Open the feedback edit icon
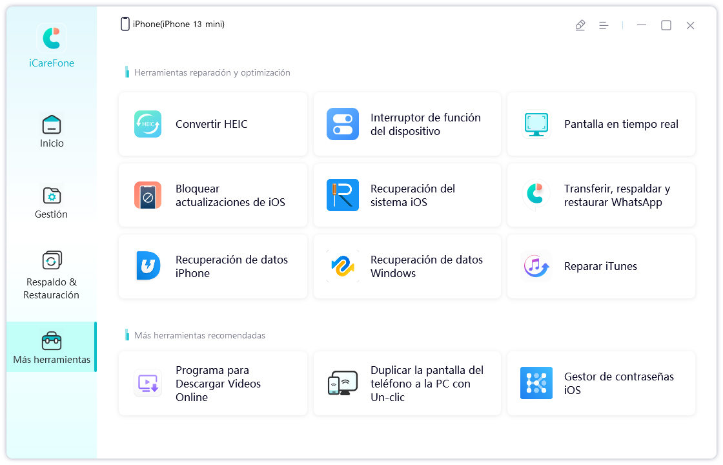 (580, 25)
